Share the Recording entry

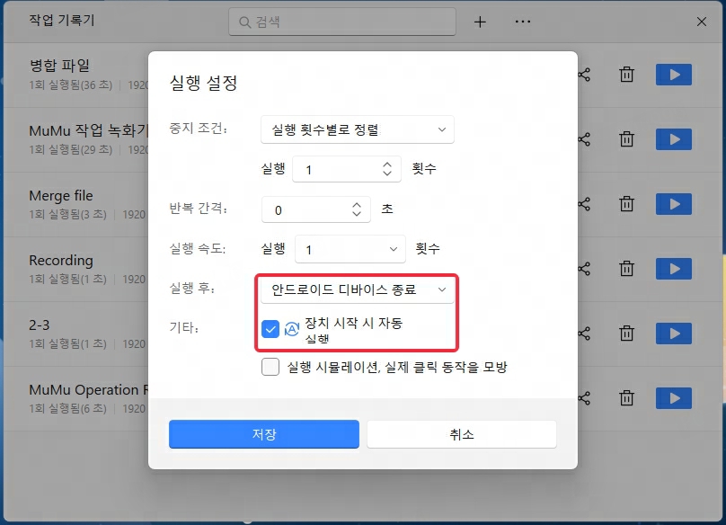click(x=584, y=269)
